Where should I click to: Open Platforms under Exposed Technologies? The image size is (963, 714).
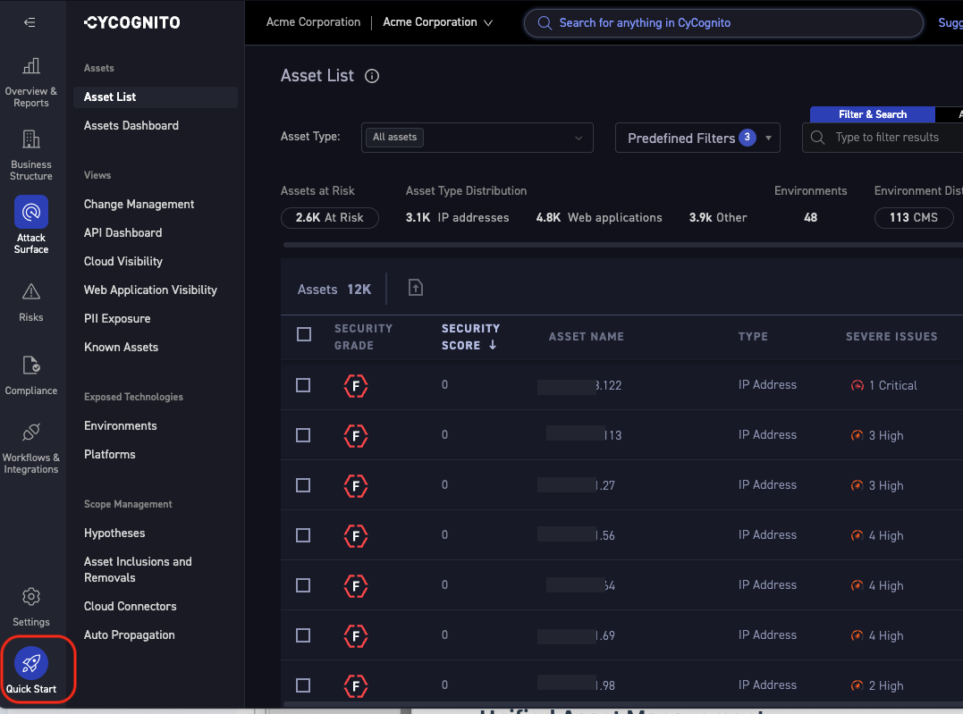coord(109,454)
